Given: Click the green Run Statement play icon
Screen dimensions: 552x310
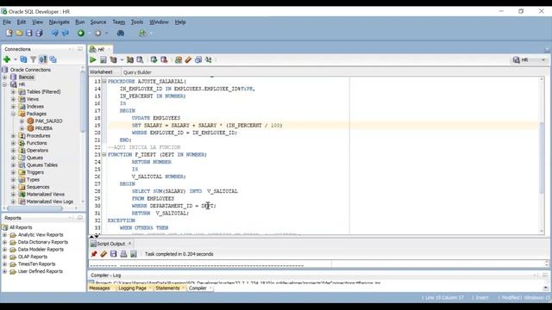Looking at the screenshot, I should (93, 59).
